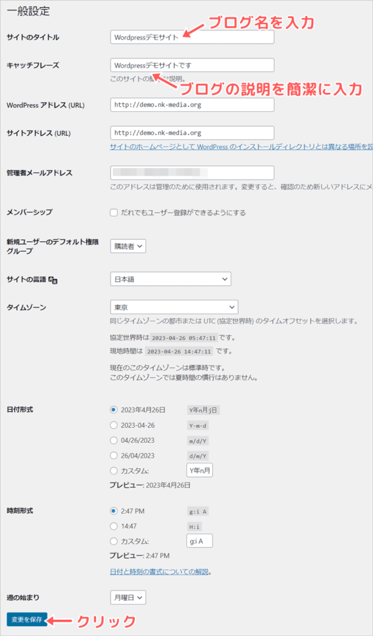Select the カスタム time format radio button
Screen dimensions: 373x636
click(114, 541)
